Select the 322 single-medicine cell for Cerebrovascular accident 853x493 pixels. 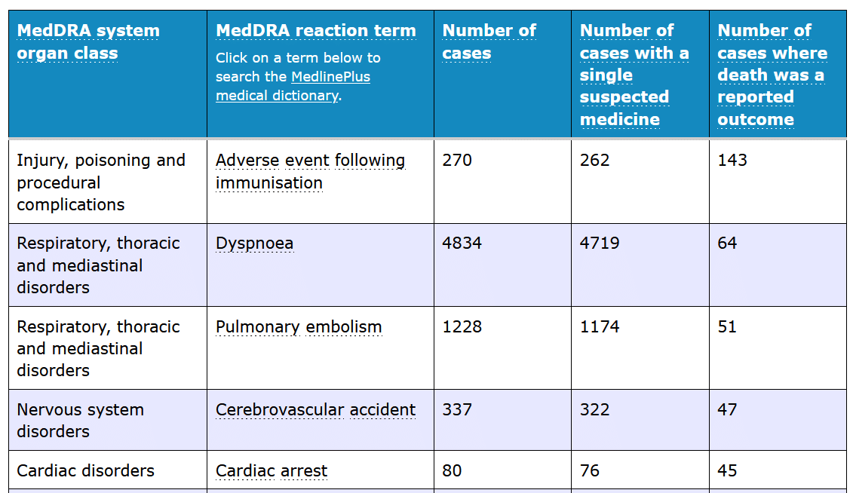click(594, 410)
